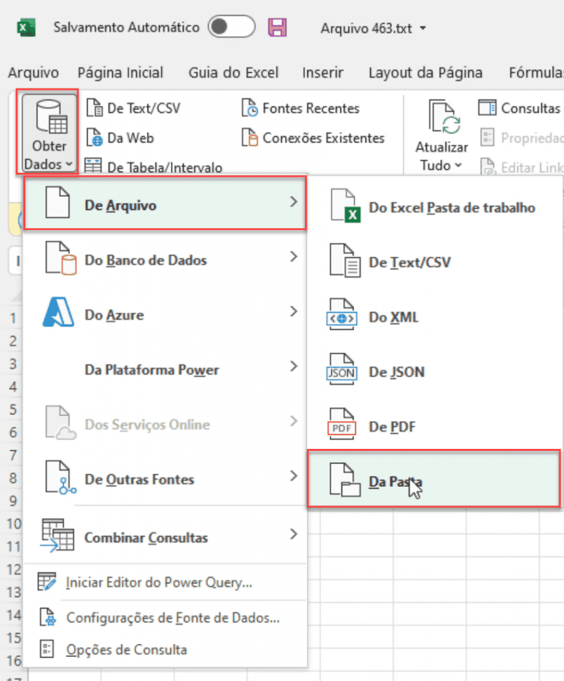This screenshot has width=564, height=681.
Task: Select Combinar Consultas option
Action: (x=146, y=539)
